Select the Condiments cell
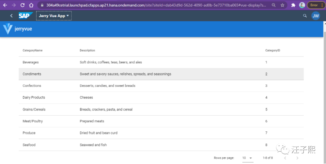Screen dimensions: 326x164 [32, 74]
